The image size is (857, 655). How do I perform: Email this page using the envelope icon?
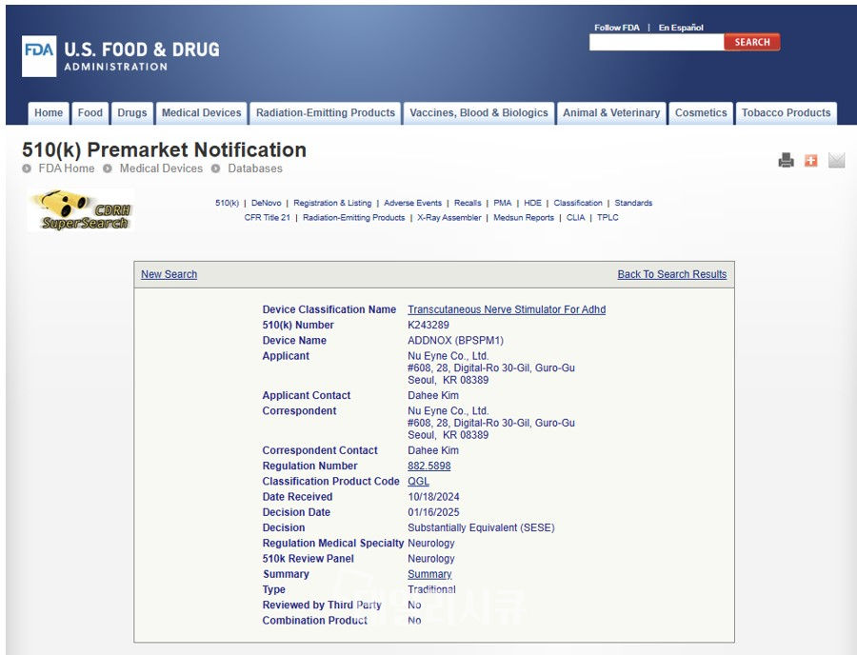click(x=836, y=161)
